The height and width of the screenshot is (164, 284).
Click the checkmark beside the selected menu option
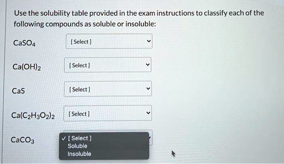[x=63, y=138]
